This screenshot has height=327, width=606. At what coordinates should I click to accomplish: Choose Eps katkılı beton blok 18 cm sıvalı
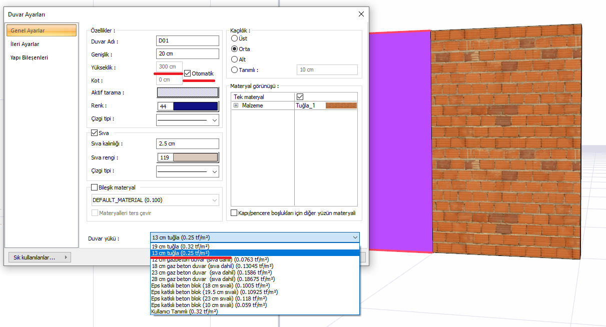pos(255,285)
